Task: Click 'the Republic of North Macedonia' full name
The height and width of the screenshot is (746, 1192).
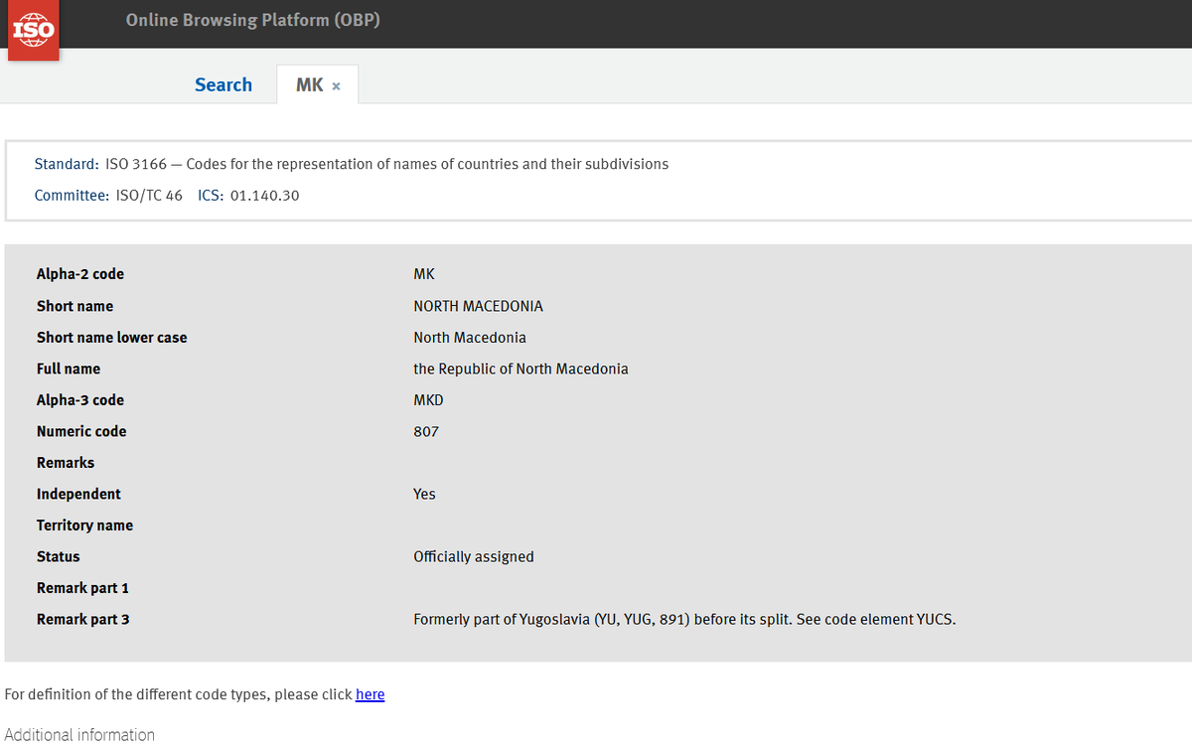Action: click(x=521, y=369)
